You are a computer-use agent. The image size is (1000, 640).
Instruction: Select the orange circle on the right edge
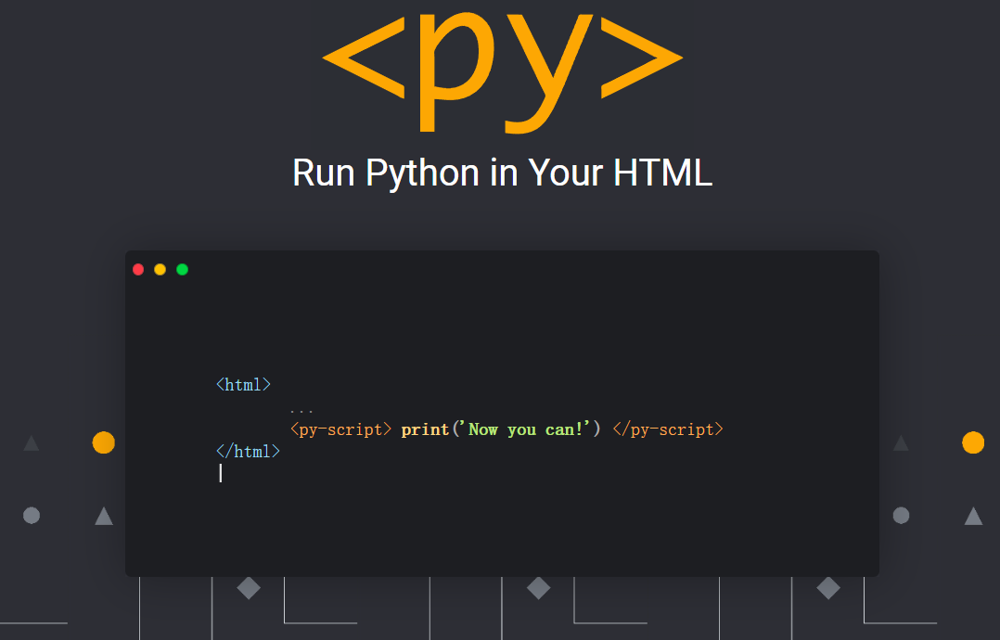[x=973, y=442]
